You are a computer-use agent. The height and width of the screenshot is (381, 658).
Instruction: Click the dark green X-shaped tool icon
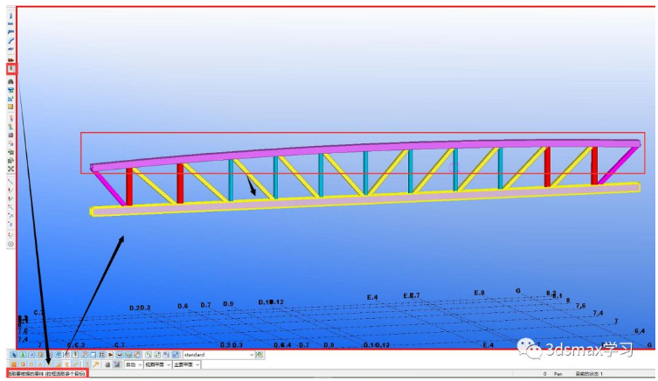pos(10,169)
